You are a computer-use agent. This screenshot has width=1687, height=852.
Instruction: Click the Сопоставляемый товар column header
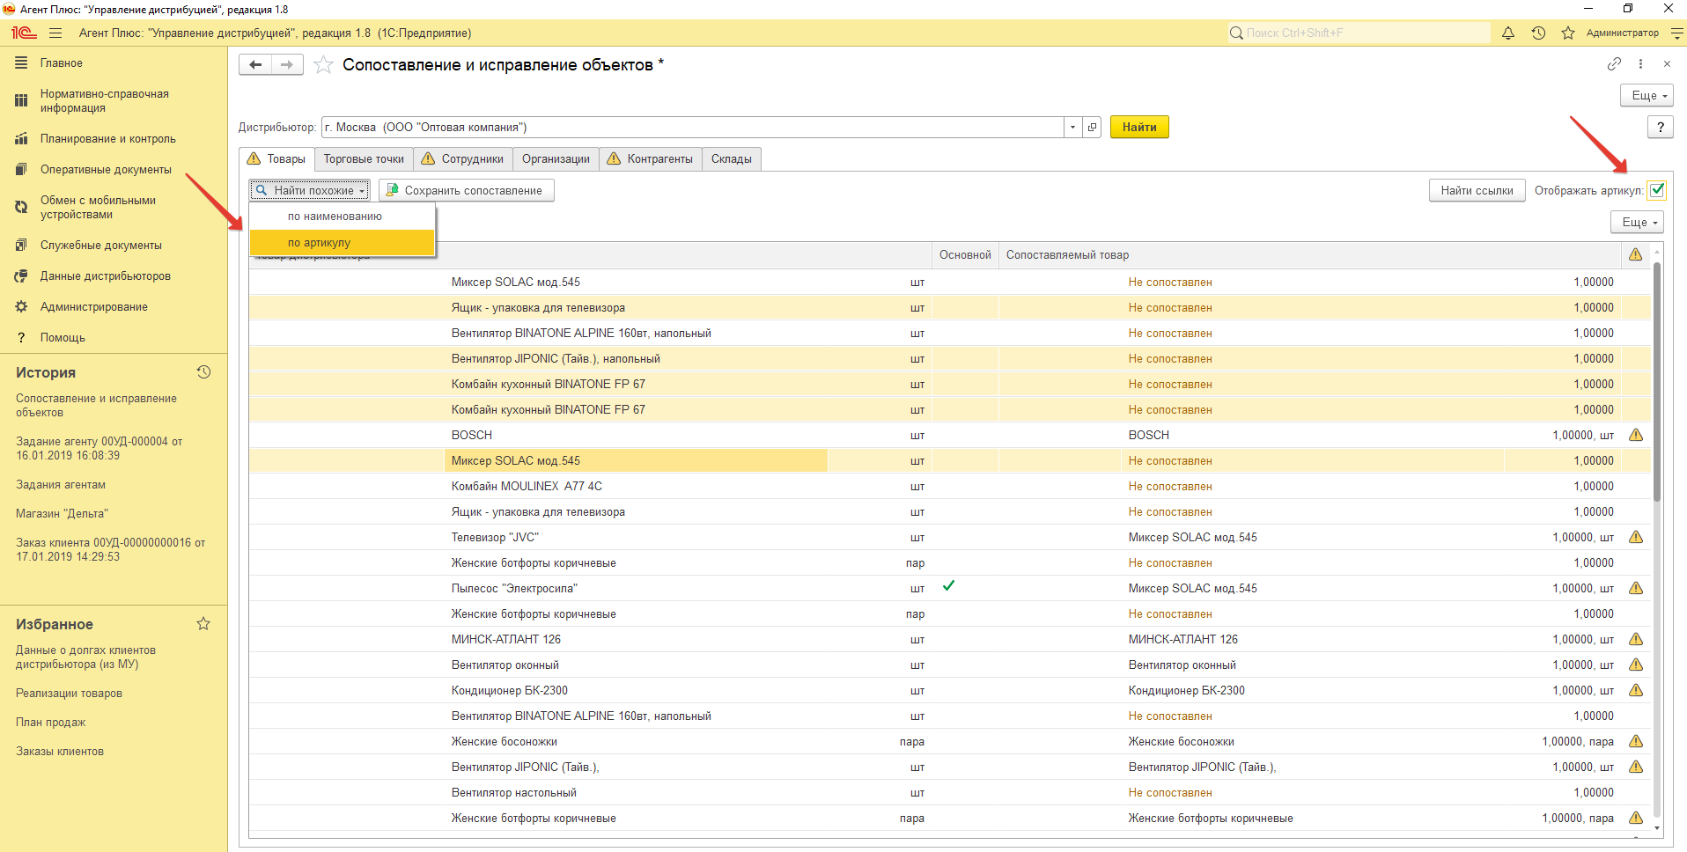(1309, 254)
